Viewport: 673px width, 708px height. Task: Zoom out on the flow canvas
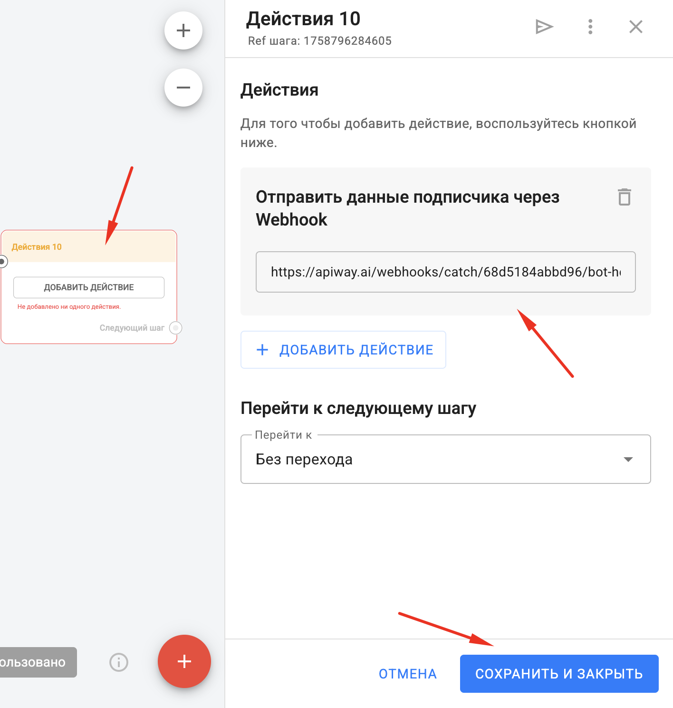click(183, 88)
